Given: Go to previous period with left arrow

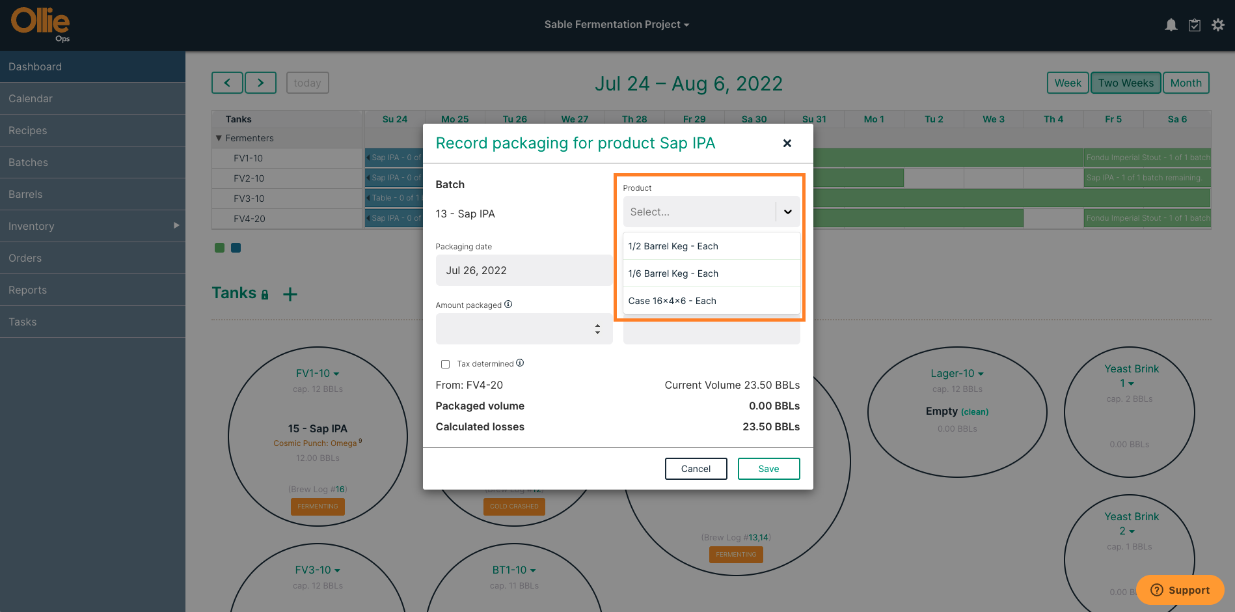Looking at the screenshot, I should coord(227,83).
